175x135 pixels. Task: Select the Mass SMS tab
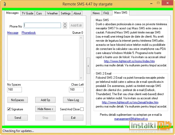pos(121,13)
